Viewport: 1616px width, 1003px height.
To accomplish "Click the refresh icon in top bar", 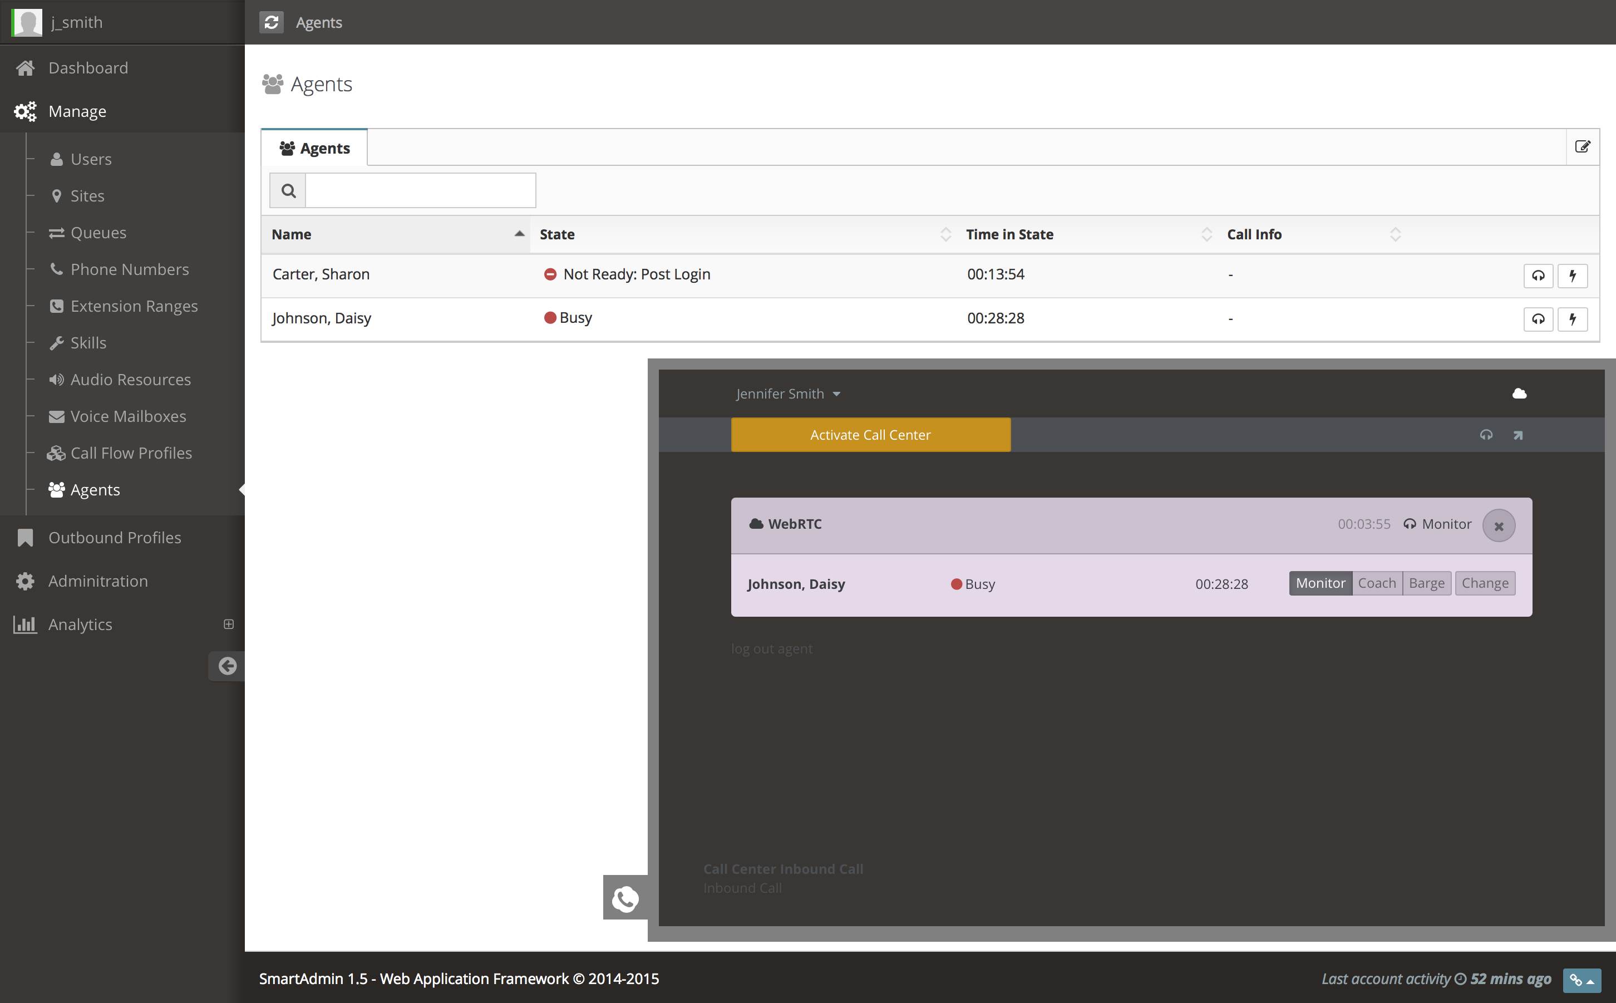I will click(x=271, y=22).
